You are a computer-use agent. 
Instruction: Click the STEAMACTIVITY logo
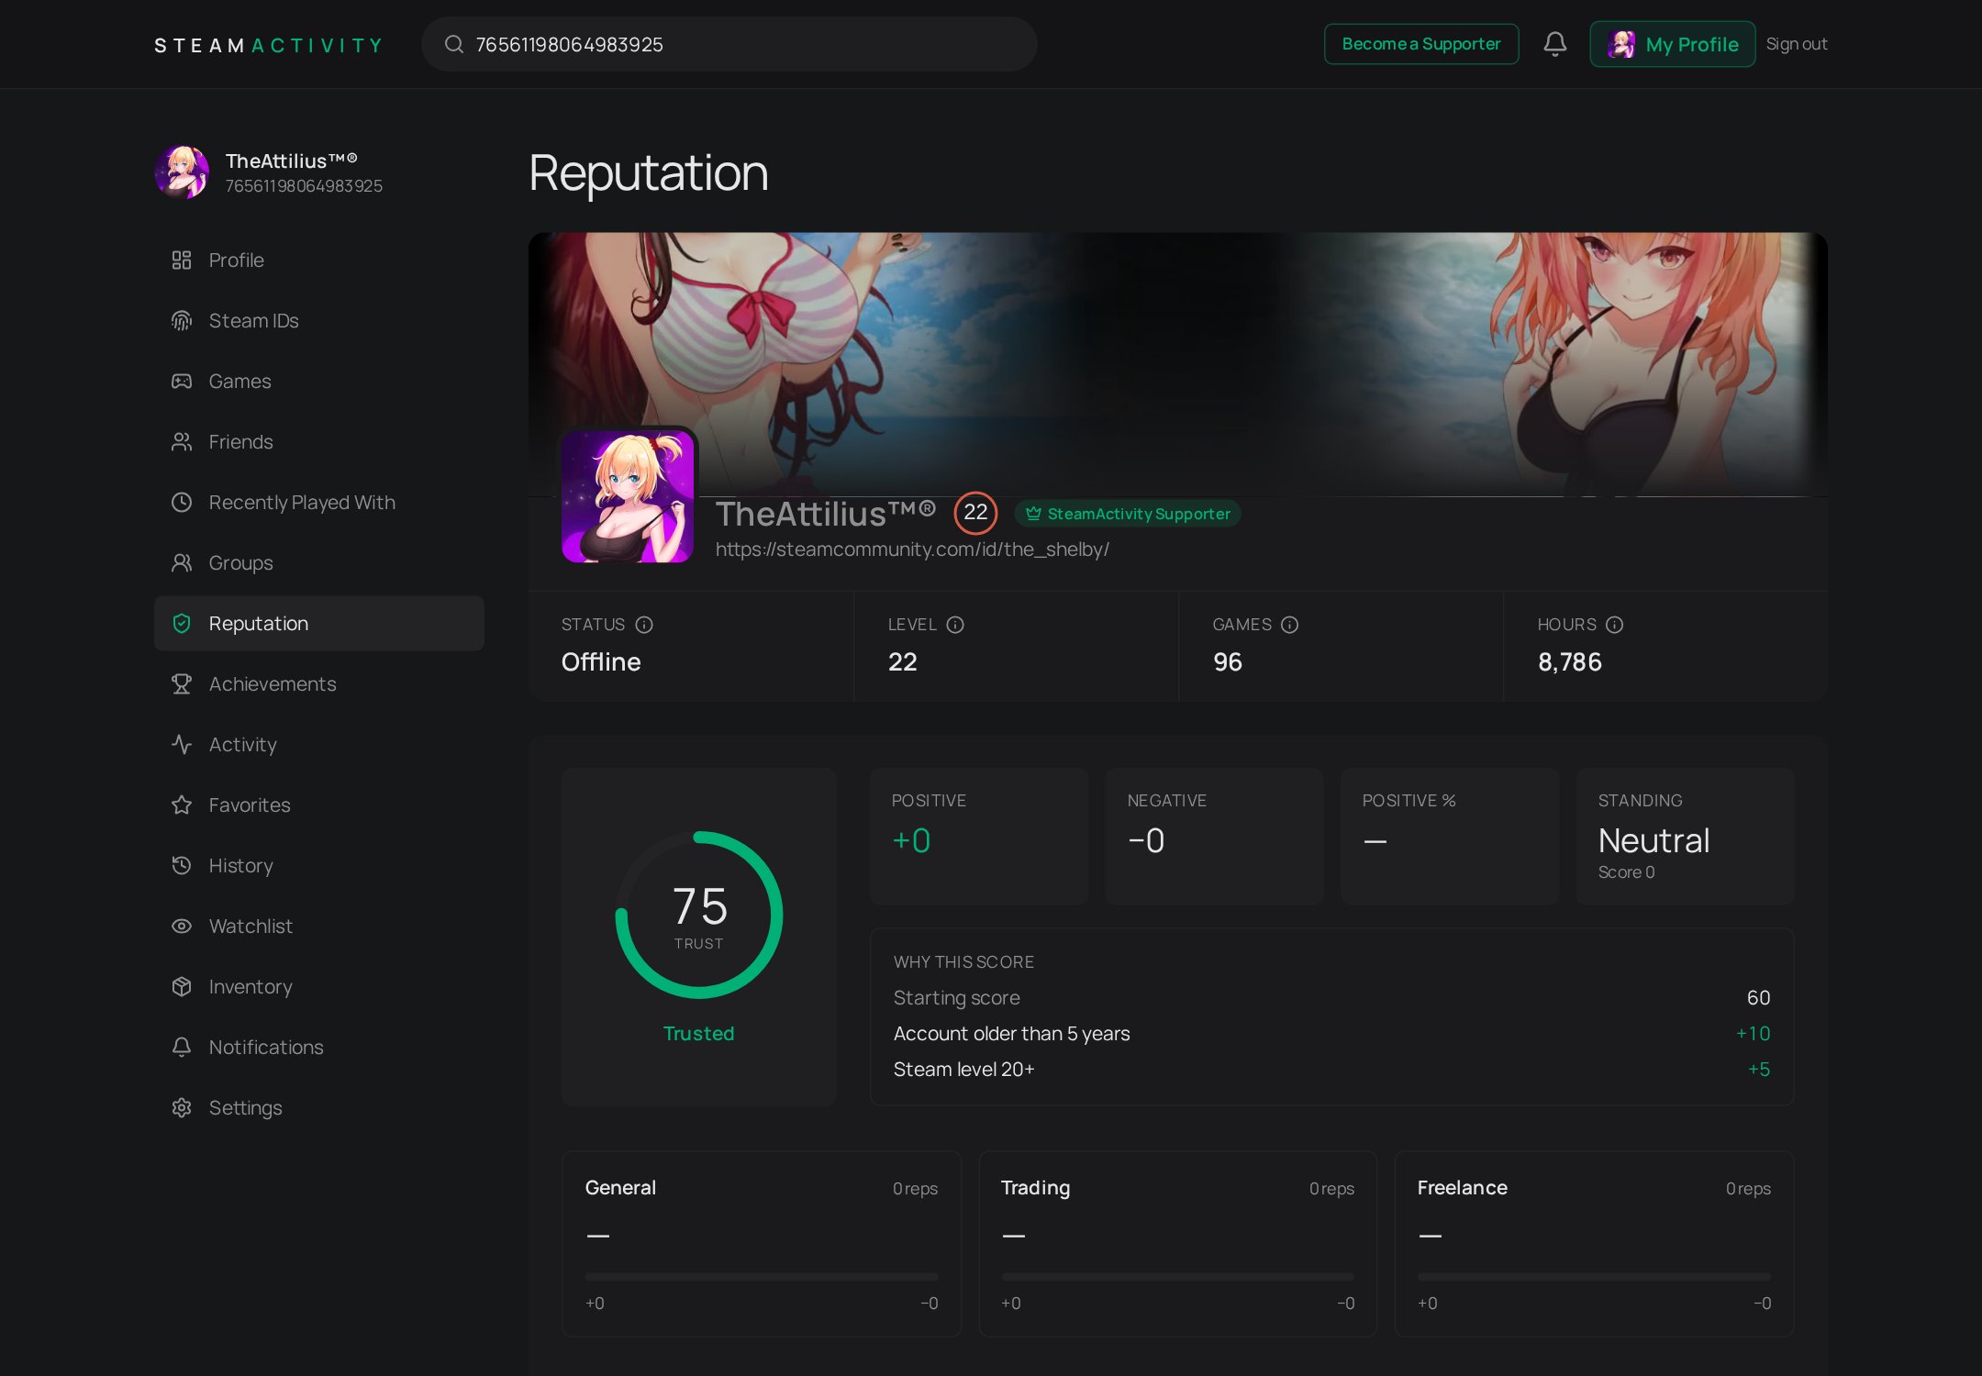[268, 45]
